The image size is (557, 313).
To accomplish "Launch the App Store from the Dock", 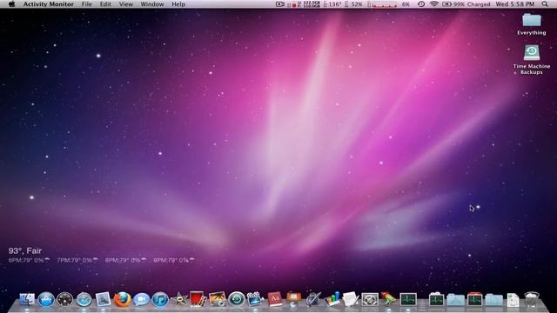I will tap(46, 300).
